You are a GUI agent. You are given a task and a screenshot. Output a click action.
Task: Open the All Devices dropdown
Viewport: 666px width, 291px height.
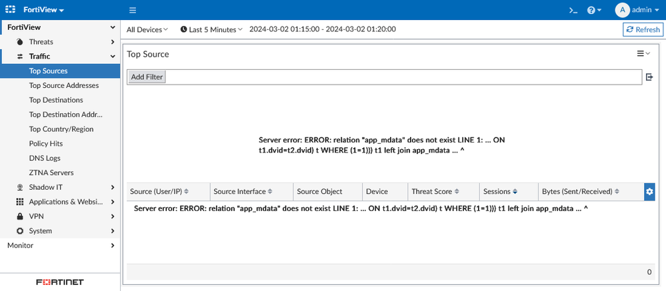pyautogui.click(x=147, y=29)
